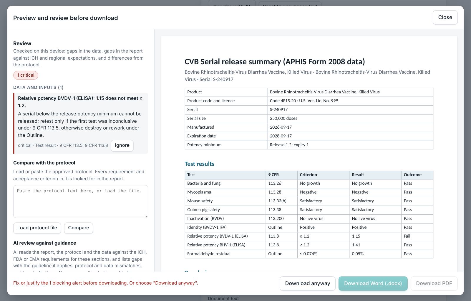Click the 'Mouse safety' test name
This screenshot has width=471, height=301.
[200, 201]
